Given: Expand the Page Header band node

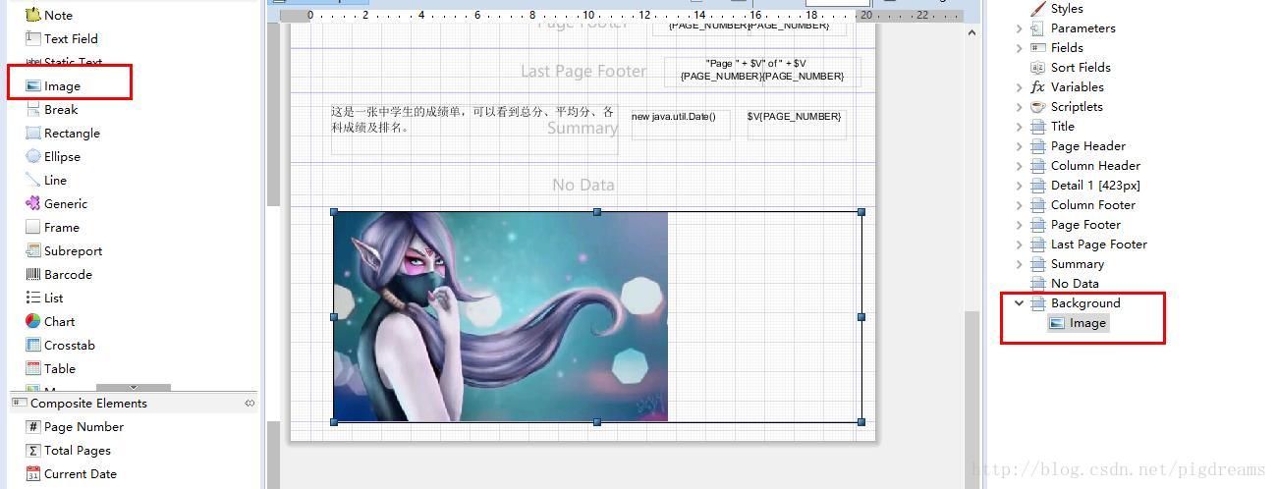Looking at the screenshot, I should point(1019,145).
